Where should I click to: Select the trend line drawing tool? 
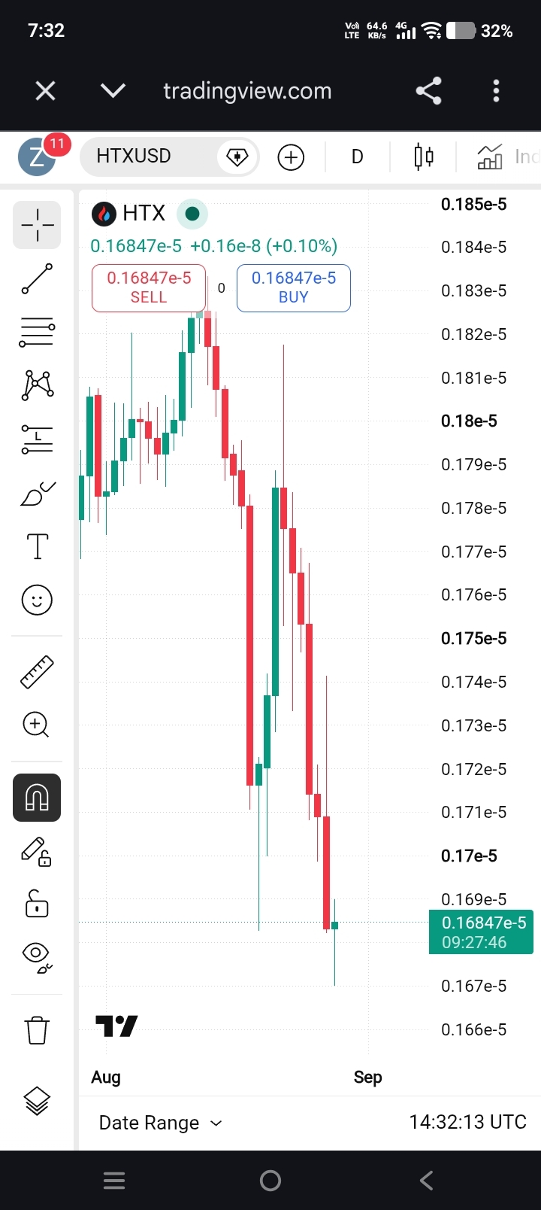tap(37, 278)
